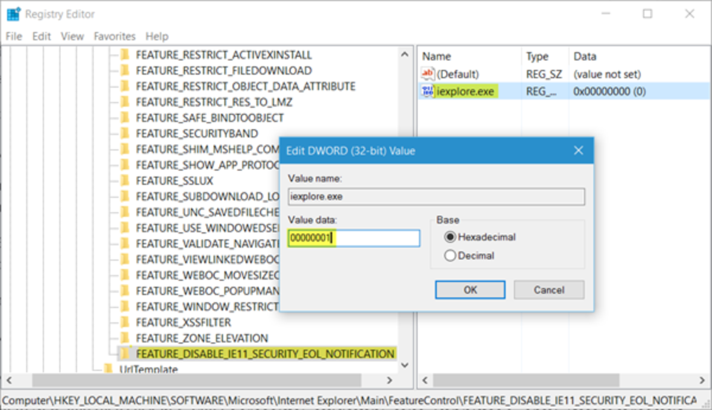Cancel the Edit DWORD dialog
This screenshot has height=410, width=712.
(x=549, y=290)
